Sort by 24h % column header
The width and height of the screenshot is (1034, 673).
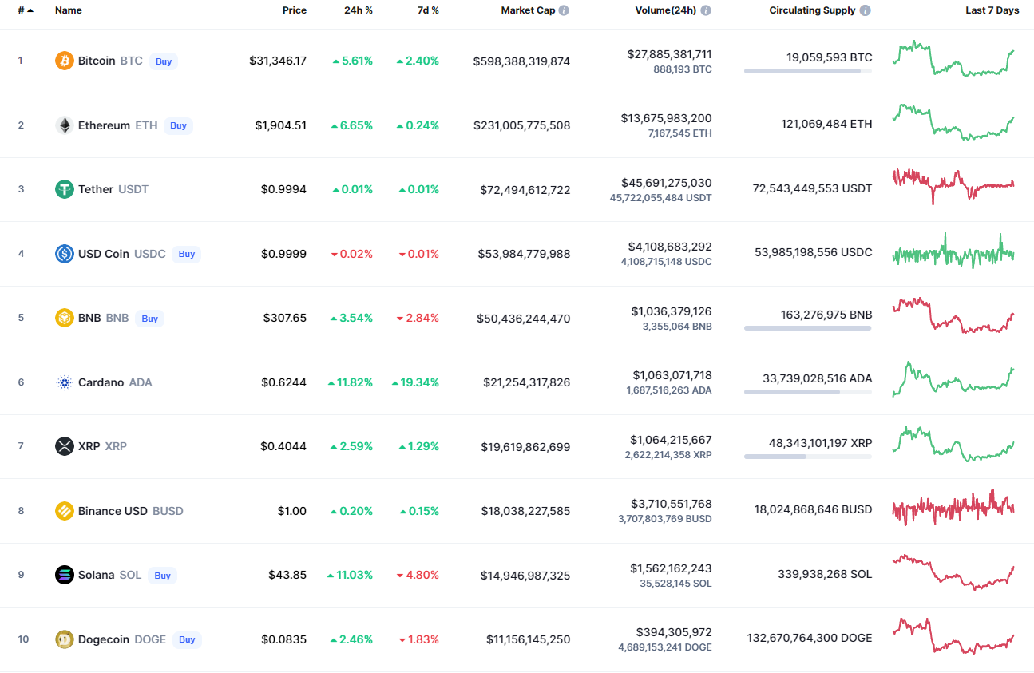coord(359,10)
